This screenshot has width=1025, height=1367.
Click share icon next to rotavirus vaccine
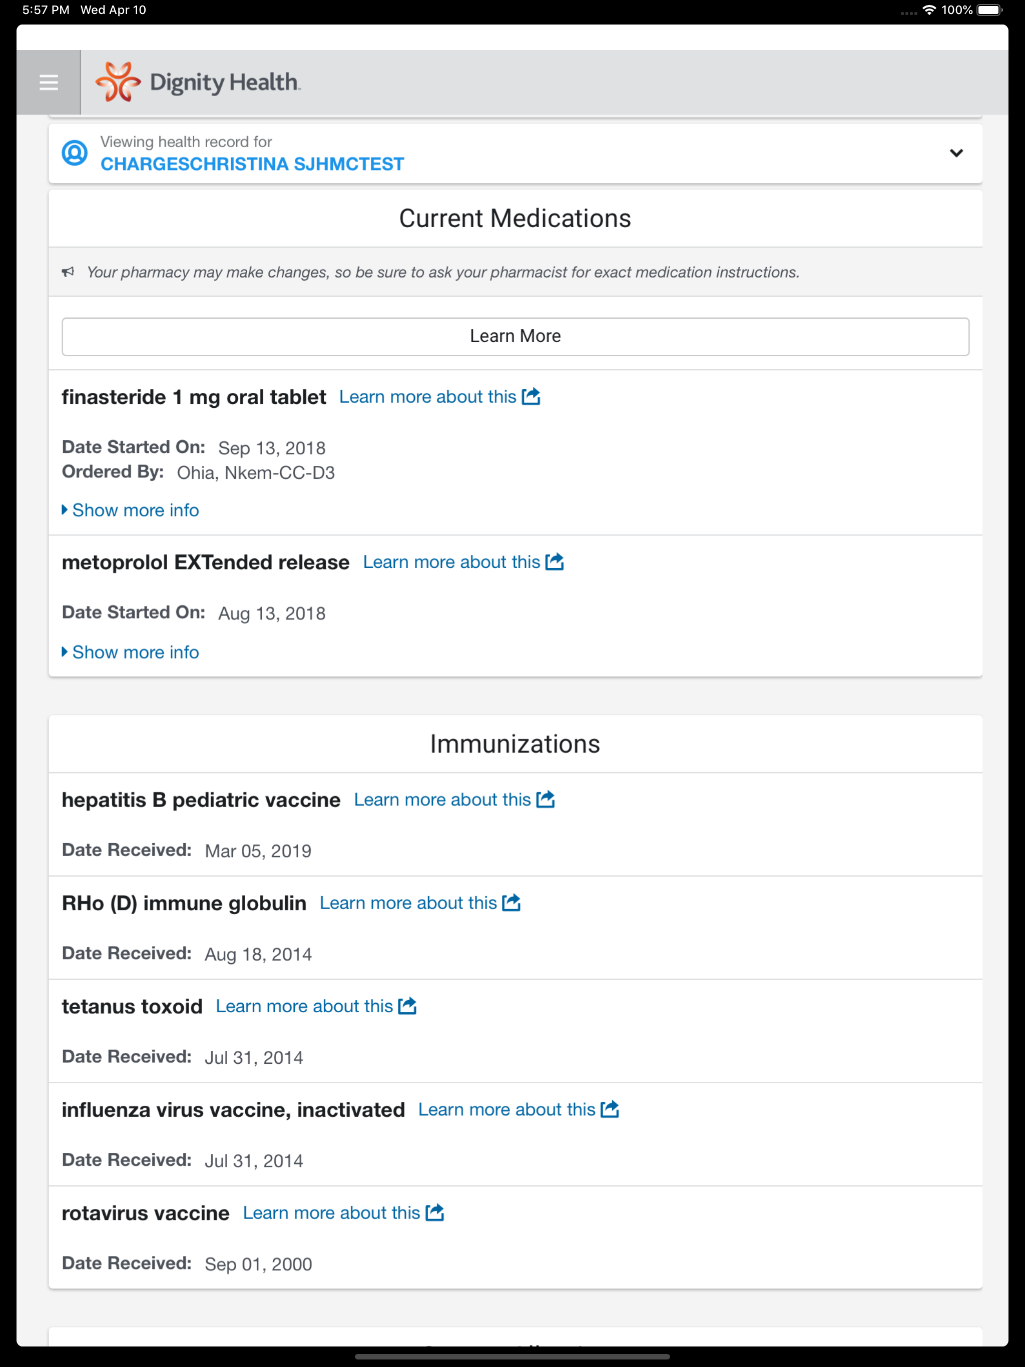tap(434, 1212)
